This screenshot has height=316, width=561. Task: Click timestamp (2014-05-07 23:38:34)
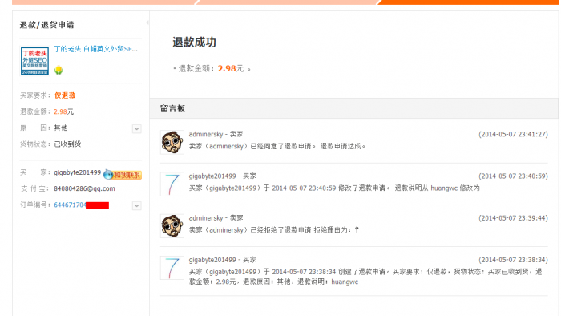tap(513, 260)
